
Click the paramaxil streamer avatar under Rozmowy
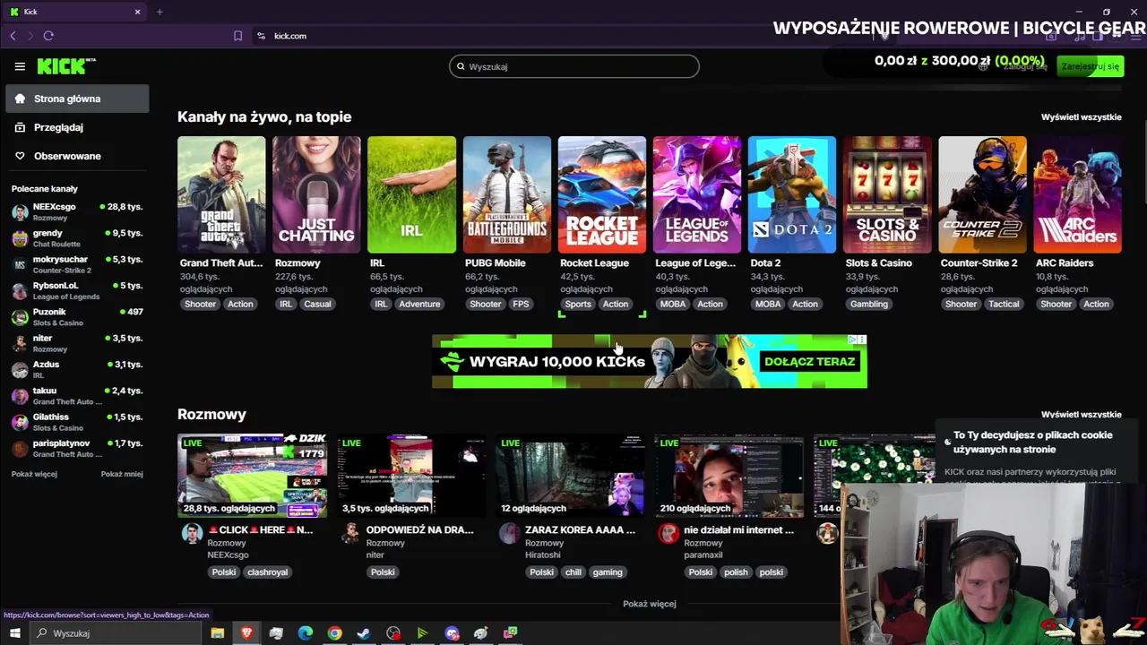click(668, 533)
